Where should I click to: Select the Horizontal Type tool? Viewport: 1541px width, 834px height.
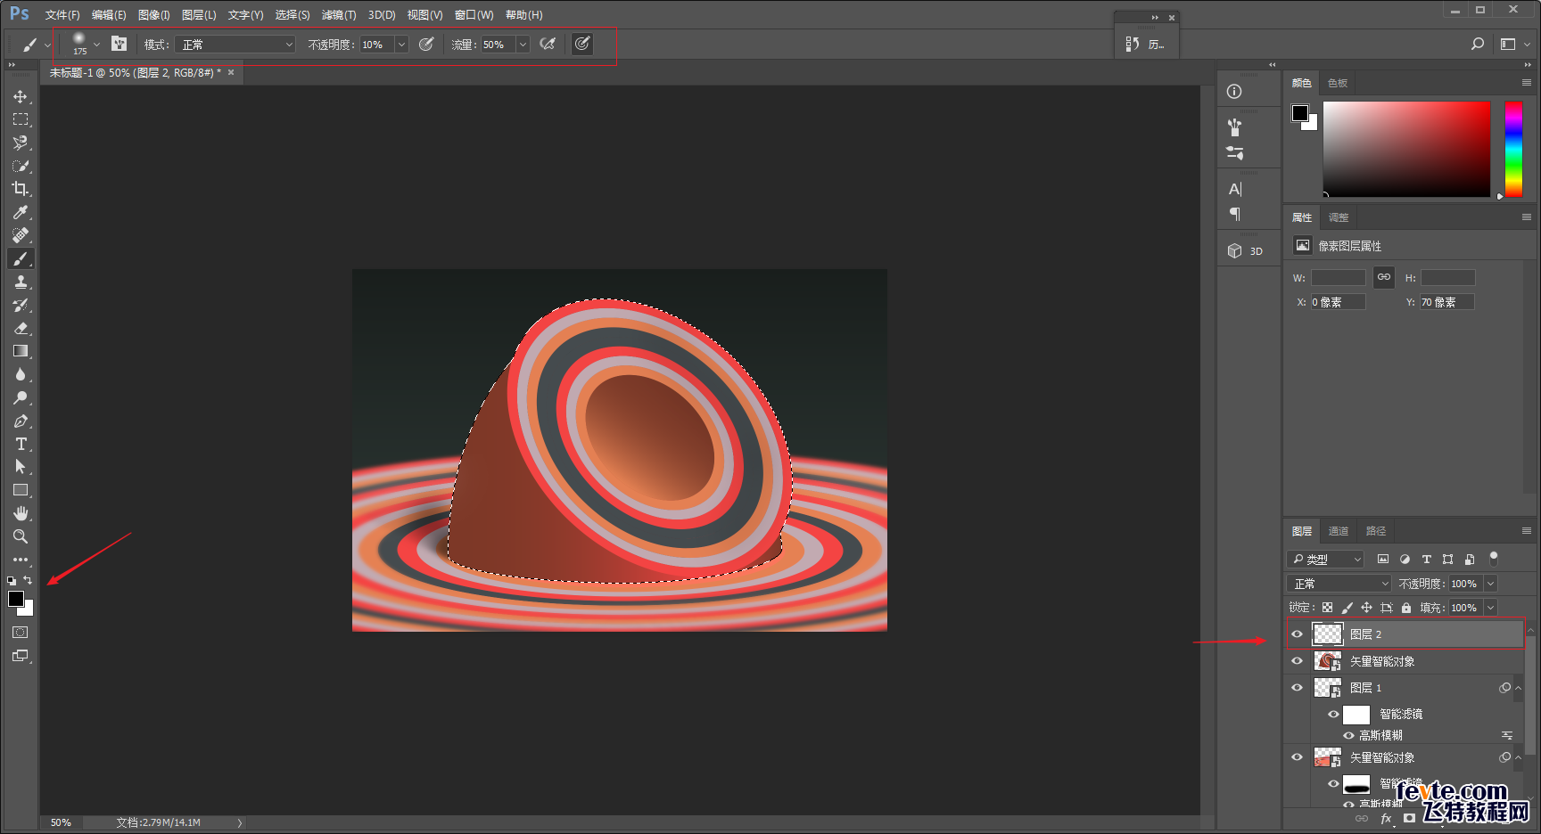[x=20, y=444]
